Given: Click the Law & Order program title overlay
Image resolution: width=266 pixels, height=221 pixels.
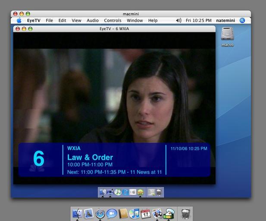Looking at the screenshot, I should pyautogui.click(x=90, y=157).
